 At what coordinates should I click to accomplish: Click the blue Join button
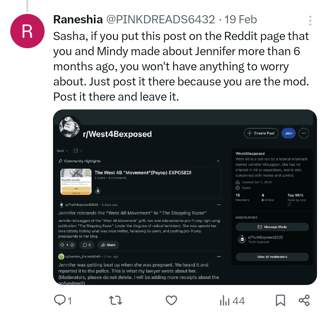click(x=289, y=133)
